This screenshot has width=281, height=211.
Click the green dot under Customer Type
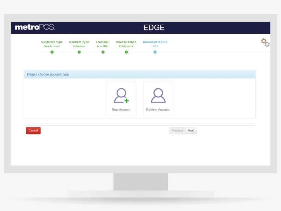coord(51,52)
